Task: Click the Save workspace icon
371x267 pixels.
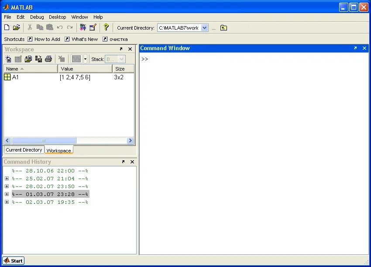Action: [x=38, y=59]
